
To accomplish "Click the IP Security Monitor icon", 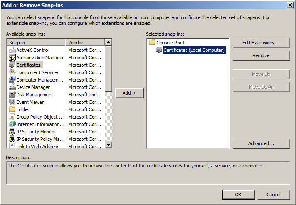I will point(12,132).
